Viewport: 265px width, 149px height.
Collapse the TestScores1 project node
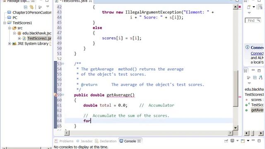pos(5,23)
